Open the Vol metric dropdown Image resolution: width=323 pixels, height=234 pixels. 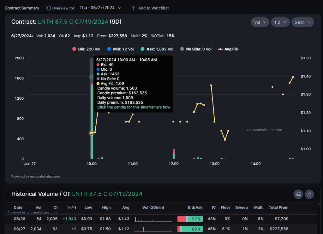tap(260, 22)
